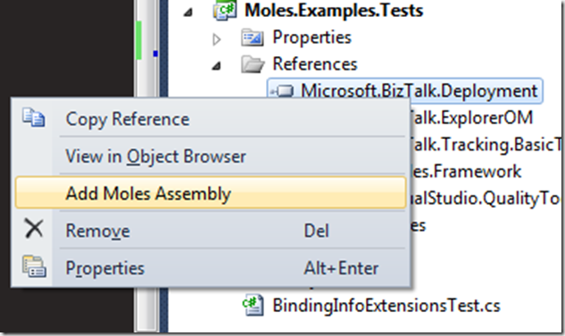This screenshot has height=336, width=565.
Task: Click the Copy Reference icon
Action: pyautogui.click(x=34, y=118)
